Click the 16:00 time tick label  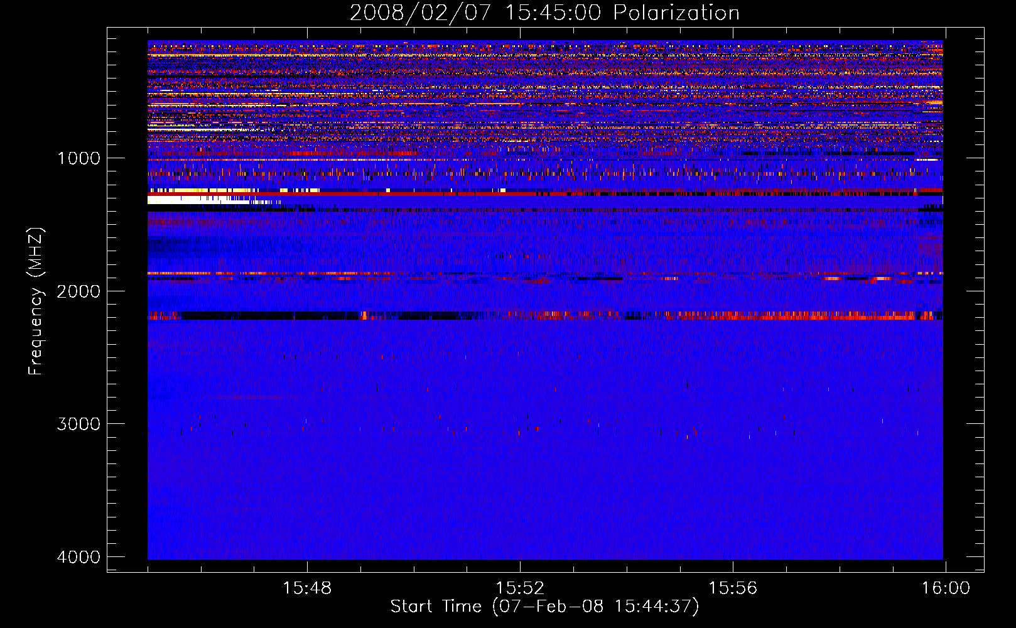click(946, 588)
